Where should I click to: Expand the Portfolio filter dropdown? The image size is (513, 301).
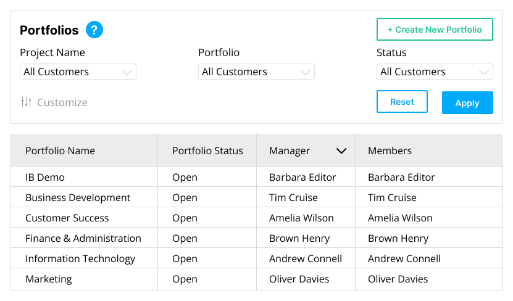coord(256,72)
